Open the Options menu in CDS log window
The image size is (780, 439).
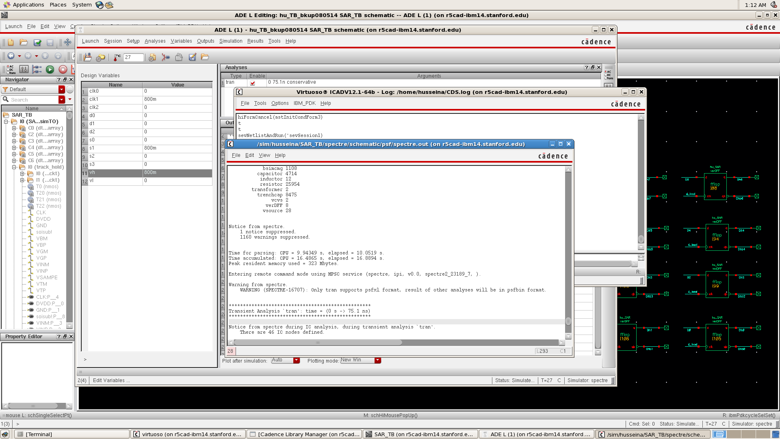click(280, 103)
